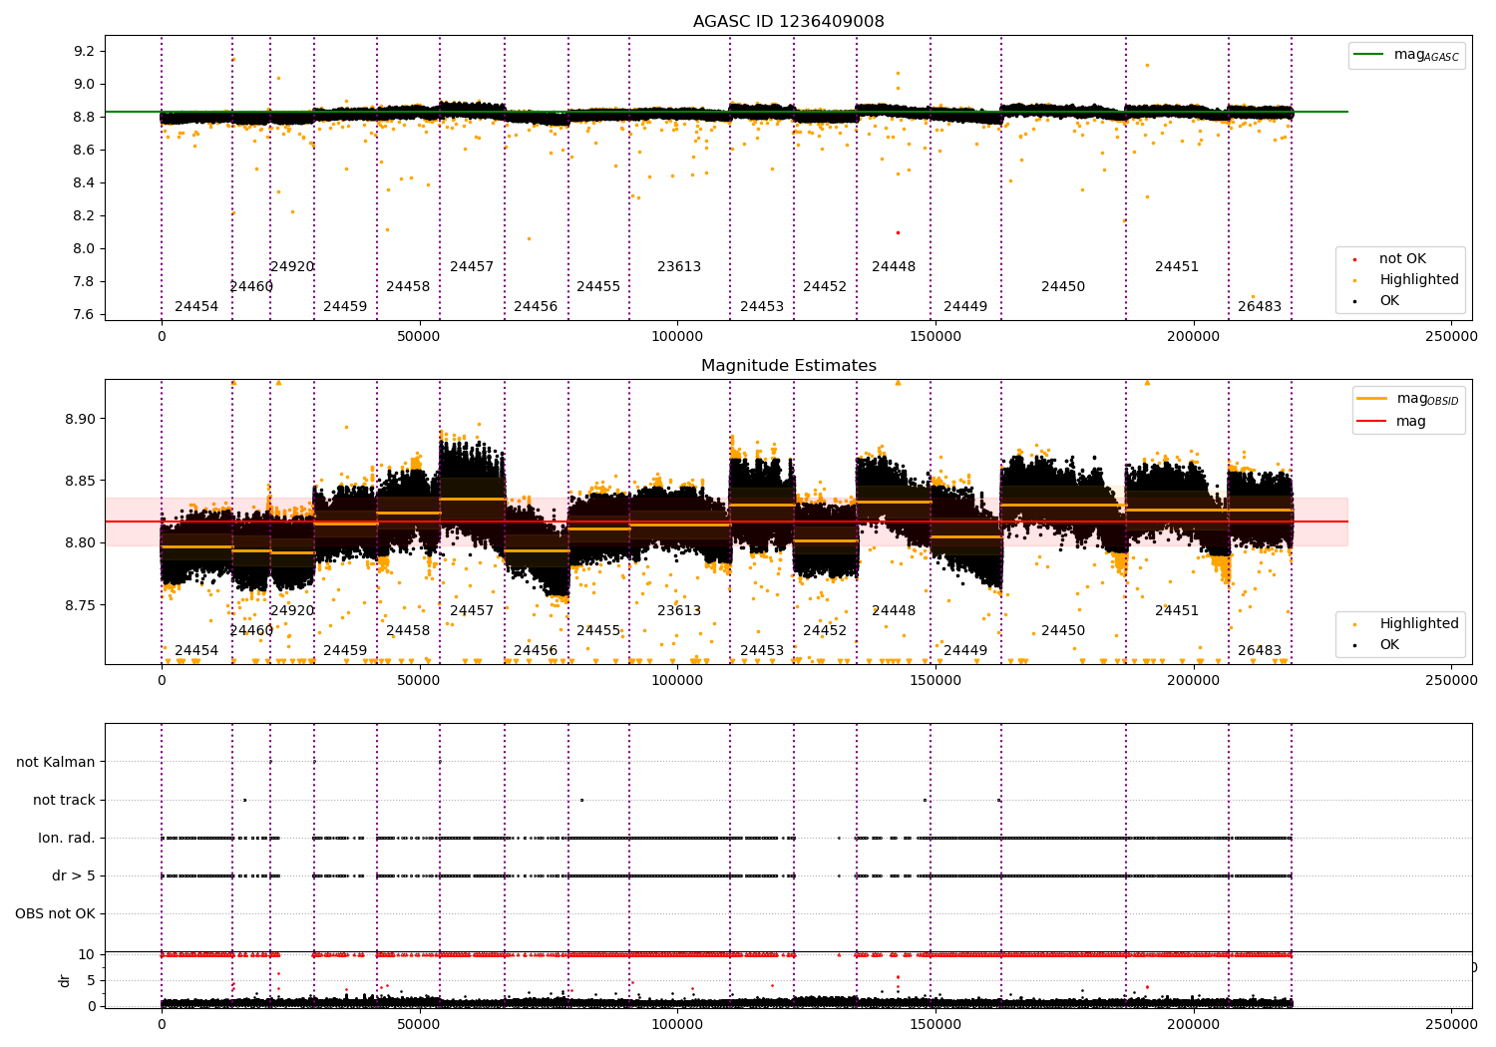Click OBSID label 24449 in top plot
This screenshot has width=1496, height=1047.
pyautogui.click(x=965, y=306)
